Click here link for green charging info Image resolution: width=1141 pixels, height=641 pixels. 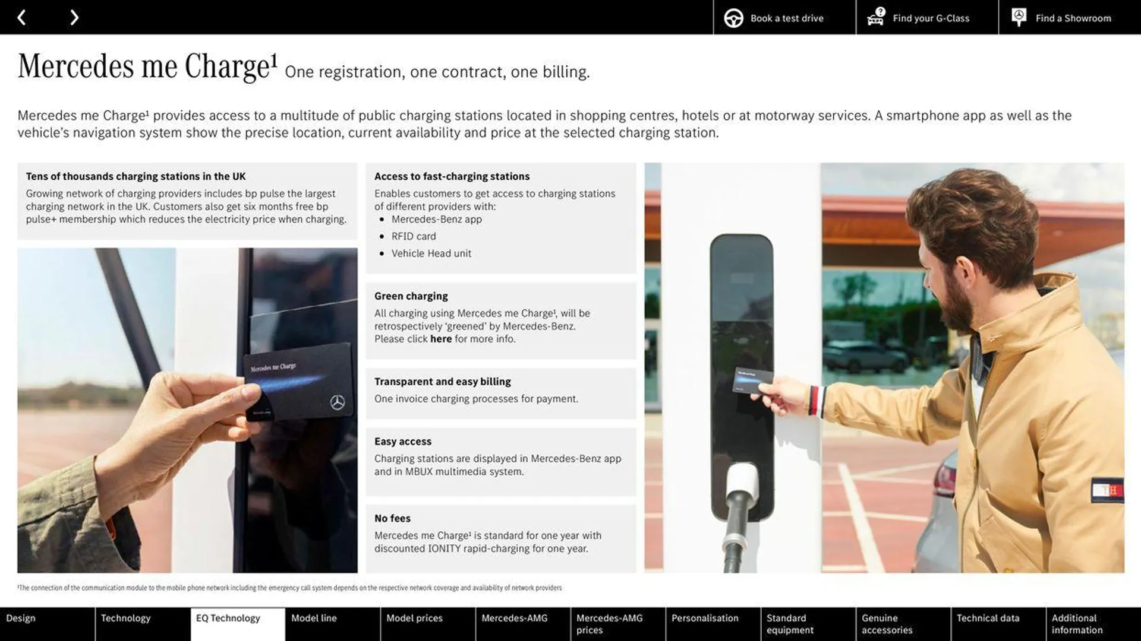point(440,338)
